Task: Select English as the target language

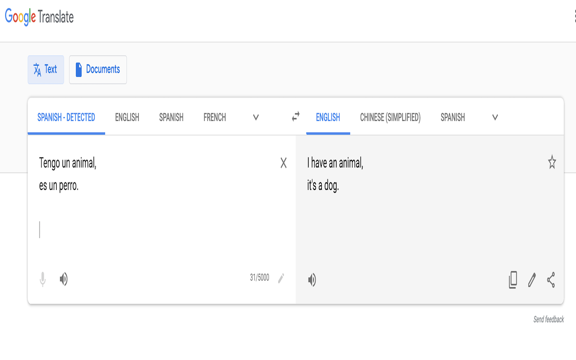Action: point(328,117)
